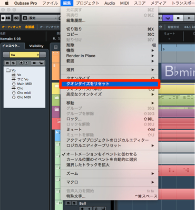
Task: Mute the Bell track with m
Action: [x=68, y=203]
